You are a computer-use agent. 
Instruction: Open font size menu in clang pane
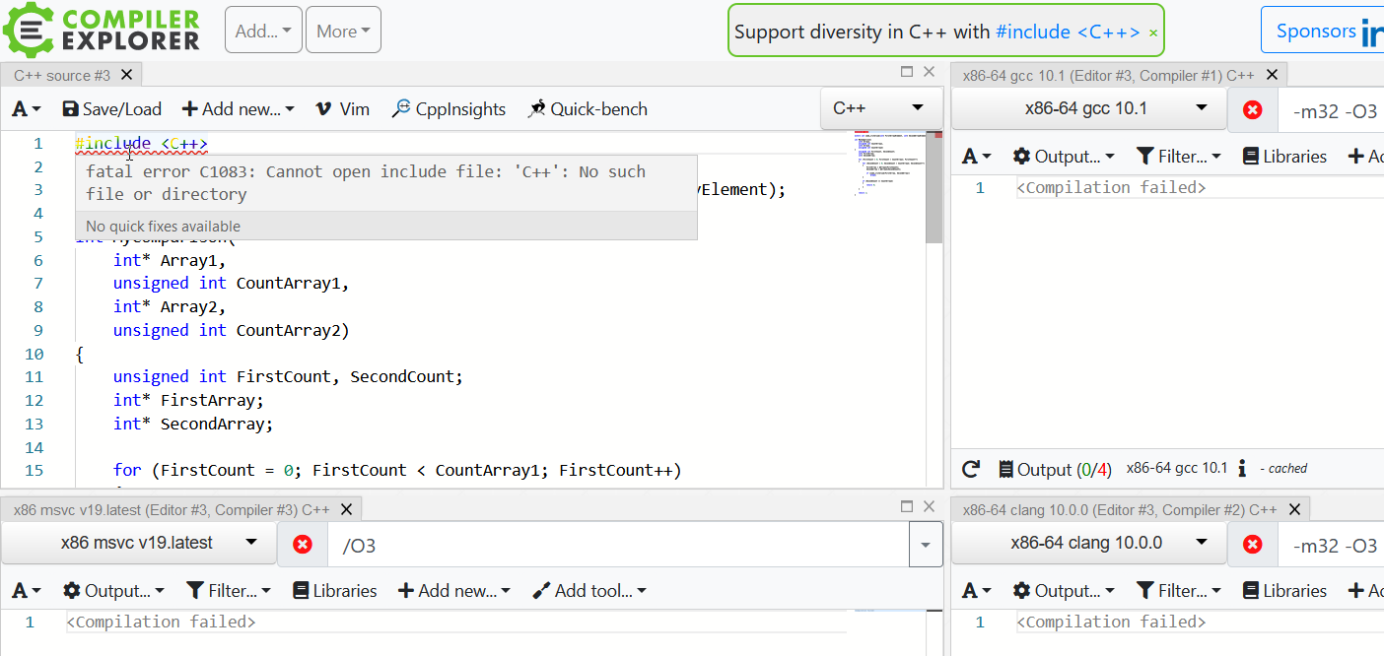click(x=976, y=591)
